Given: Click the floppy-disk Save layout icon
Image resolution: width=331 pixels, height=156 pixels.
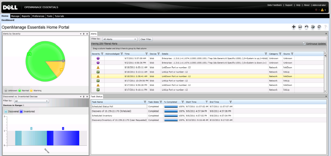Looking at the screenshot, I should click(x=300, y=27).
